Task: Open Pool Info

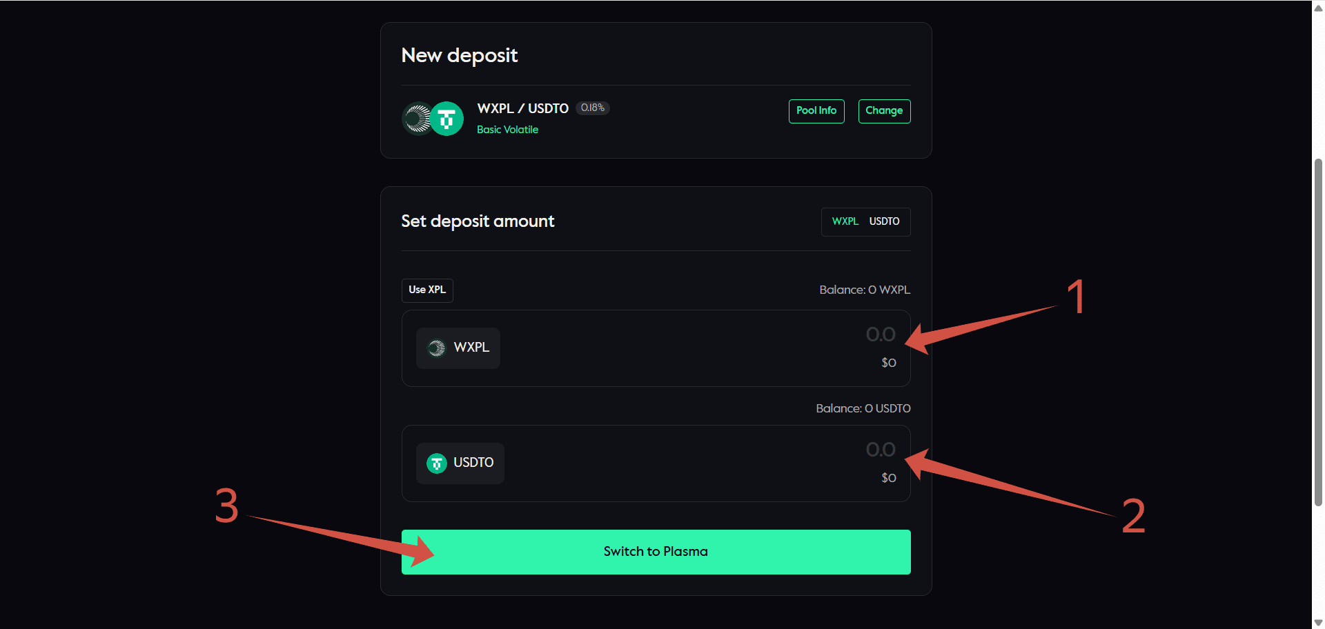Action: pyautogui.click(x=816, y=111)
